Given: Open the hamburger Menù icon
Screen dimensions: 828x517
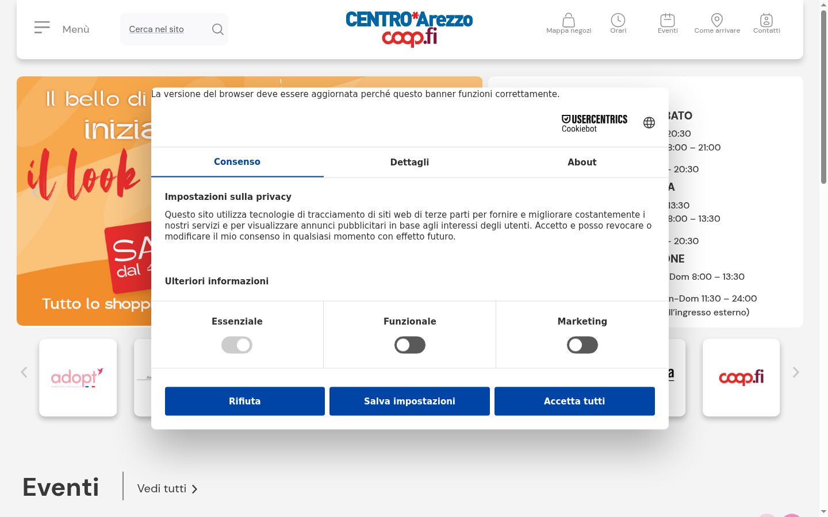Looking at the screenshot, I should [x=42, y=28].
